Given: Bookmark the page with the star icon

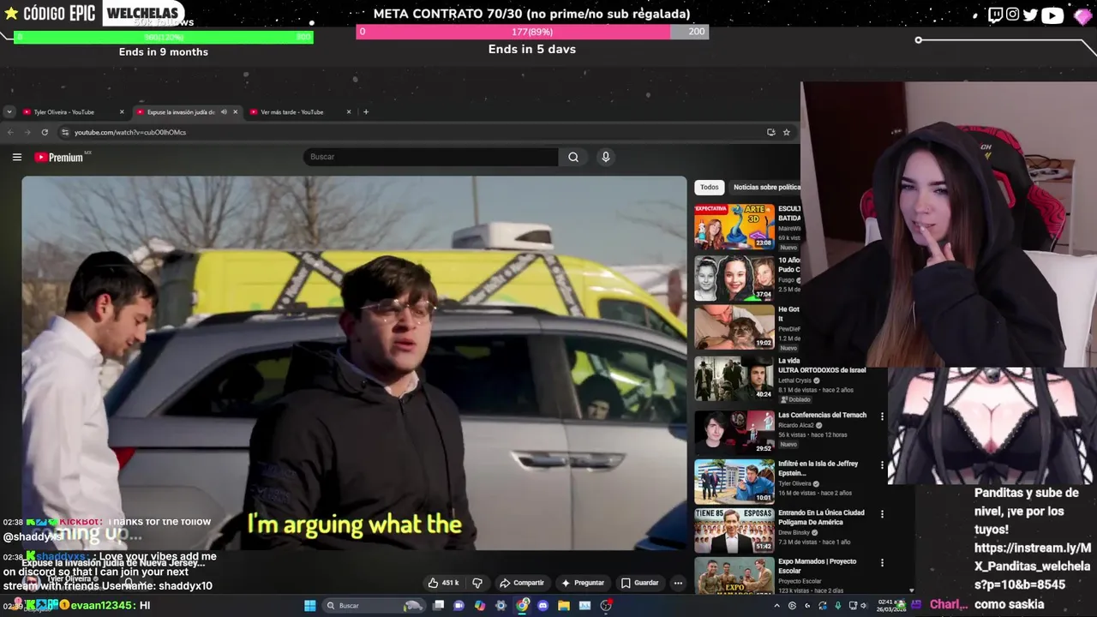Looking at the screenshot, I should click(x=786, y=132).
